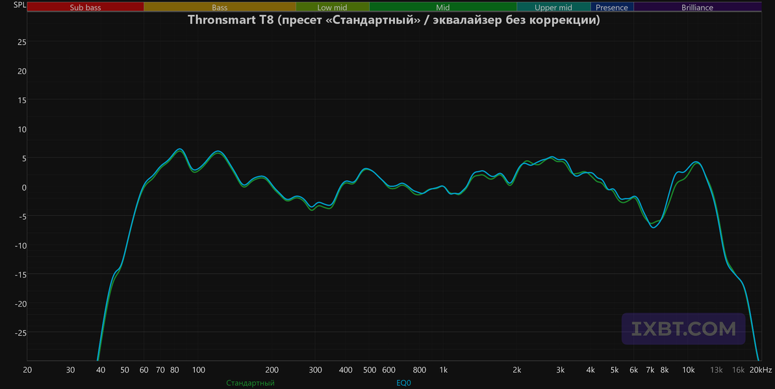Click the -20 value on the SPL axis

tap(20, 303)
